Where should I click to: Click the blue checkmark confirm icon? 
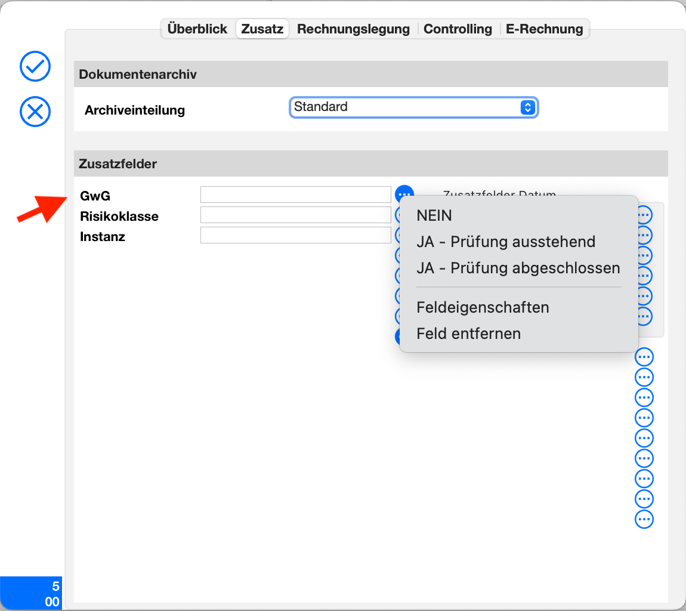point(35,66)
